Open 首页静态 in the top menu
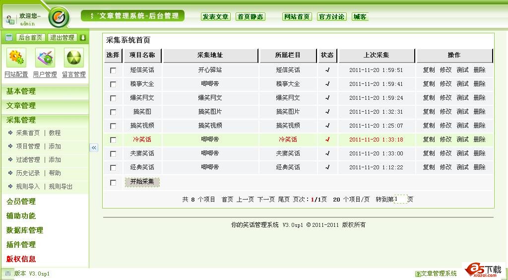This screenshot has width=508, height=280. click(x=251, y=17)
